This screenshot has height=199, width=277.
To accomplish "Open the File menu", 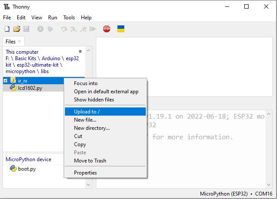I will [7, 18].
